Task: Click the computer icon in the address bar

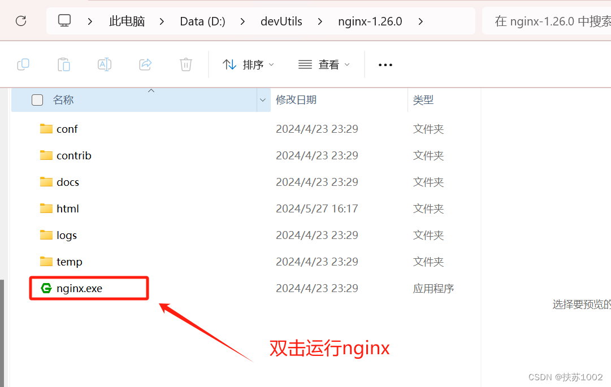Action: point(64,21)
